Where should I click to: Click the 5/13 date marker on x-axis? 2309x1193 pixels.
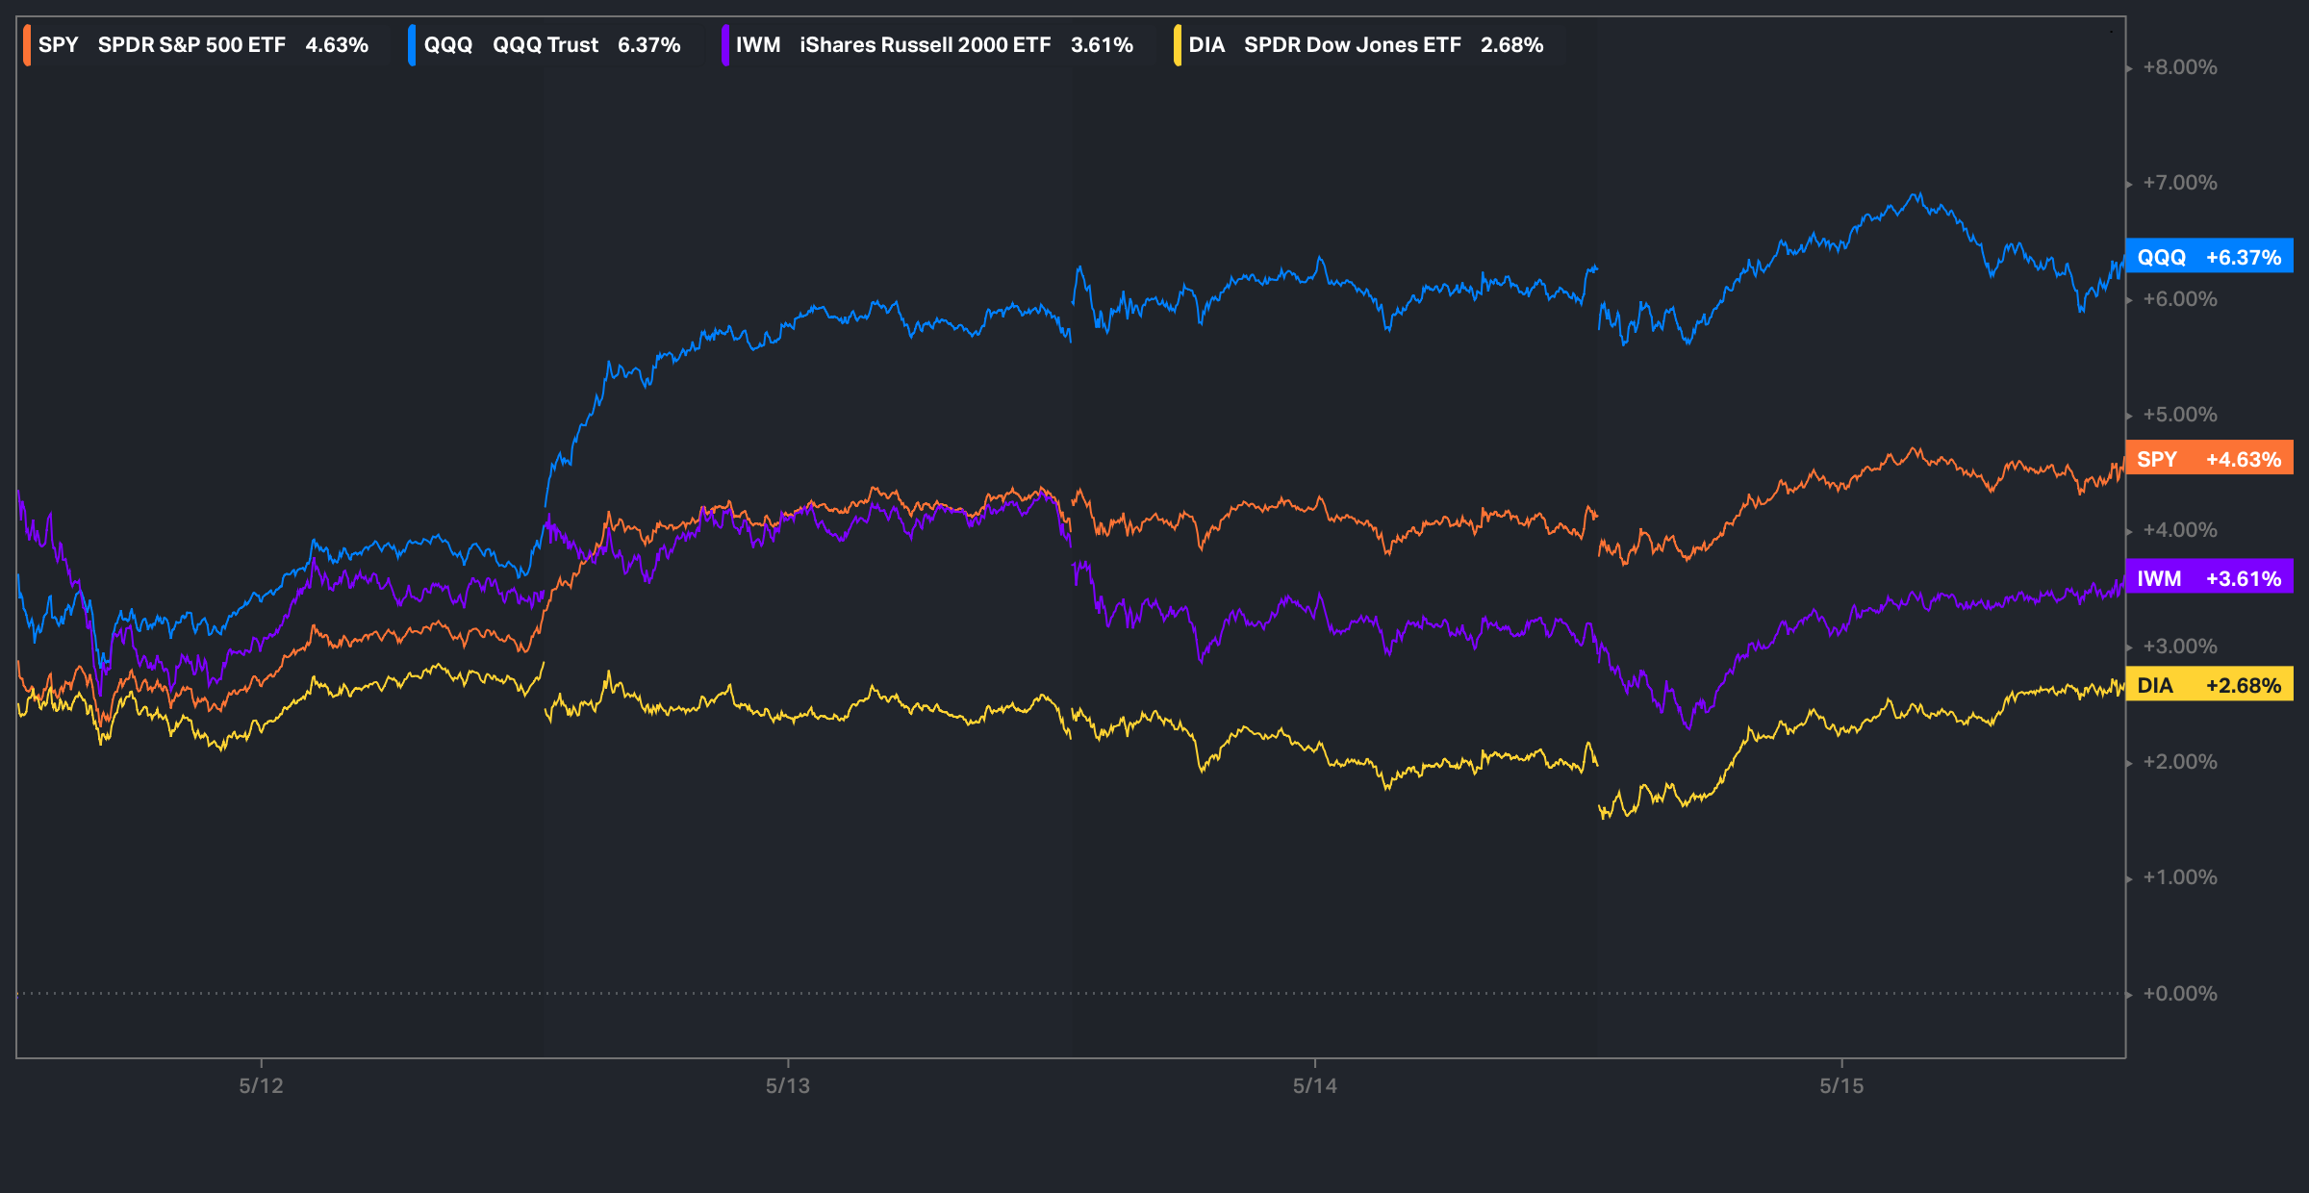pyautogui.click(x=787, y=1086)
